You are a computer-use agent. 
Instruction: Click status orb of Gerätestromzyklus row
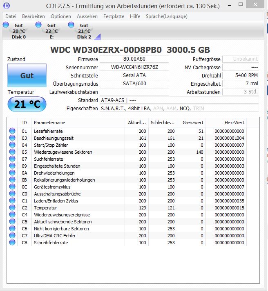[12, 186]
